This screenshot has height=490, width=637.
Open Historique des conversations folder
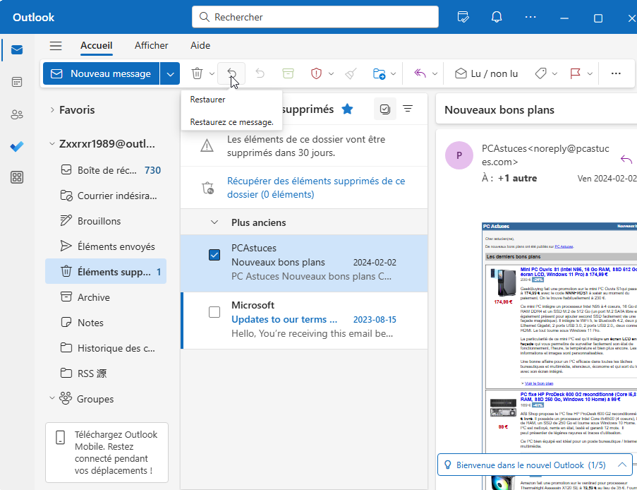pyautogui.click(x=106, y=348)
